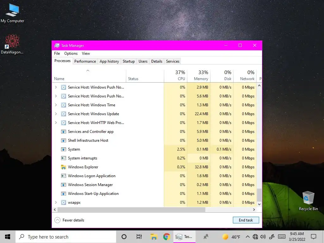Click gear icon for Service Host: WinHTTP Web Pro...
Image resolution: width=324 pixels, height=243 pixels.
pos(63,123)
